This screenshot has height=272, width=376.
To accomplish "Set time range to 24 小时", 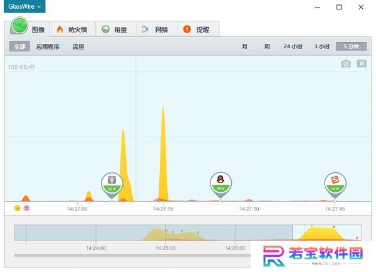I will coord(293,46).
